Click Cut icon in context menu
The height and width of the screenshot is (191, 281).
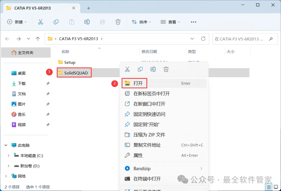click(x=127, y=69)
